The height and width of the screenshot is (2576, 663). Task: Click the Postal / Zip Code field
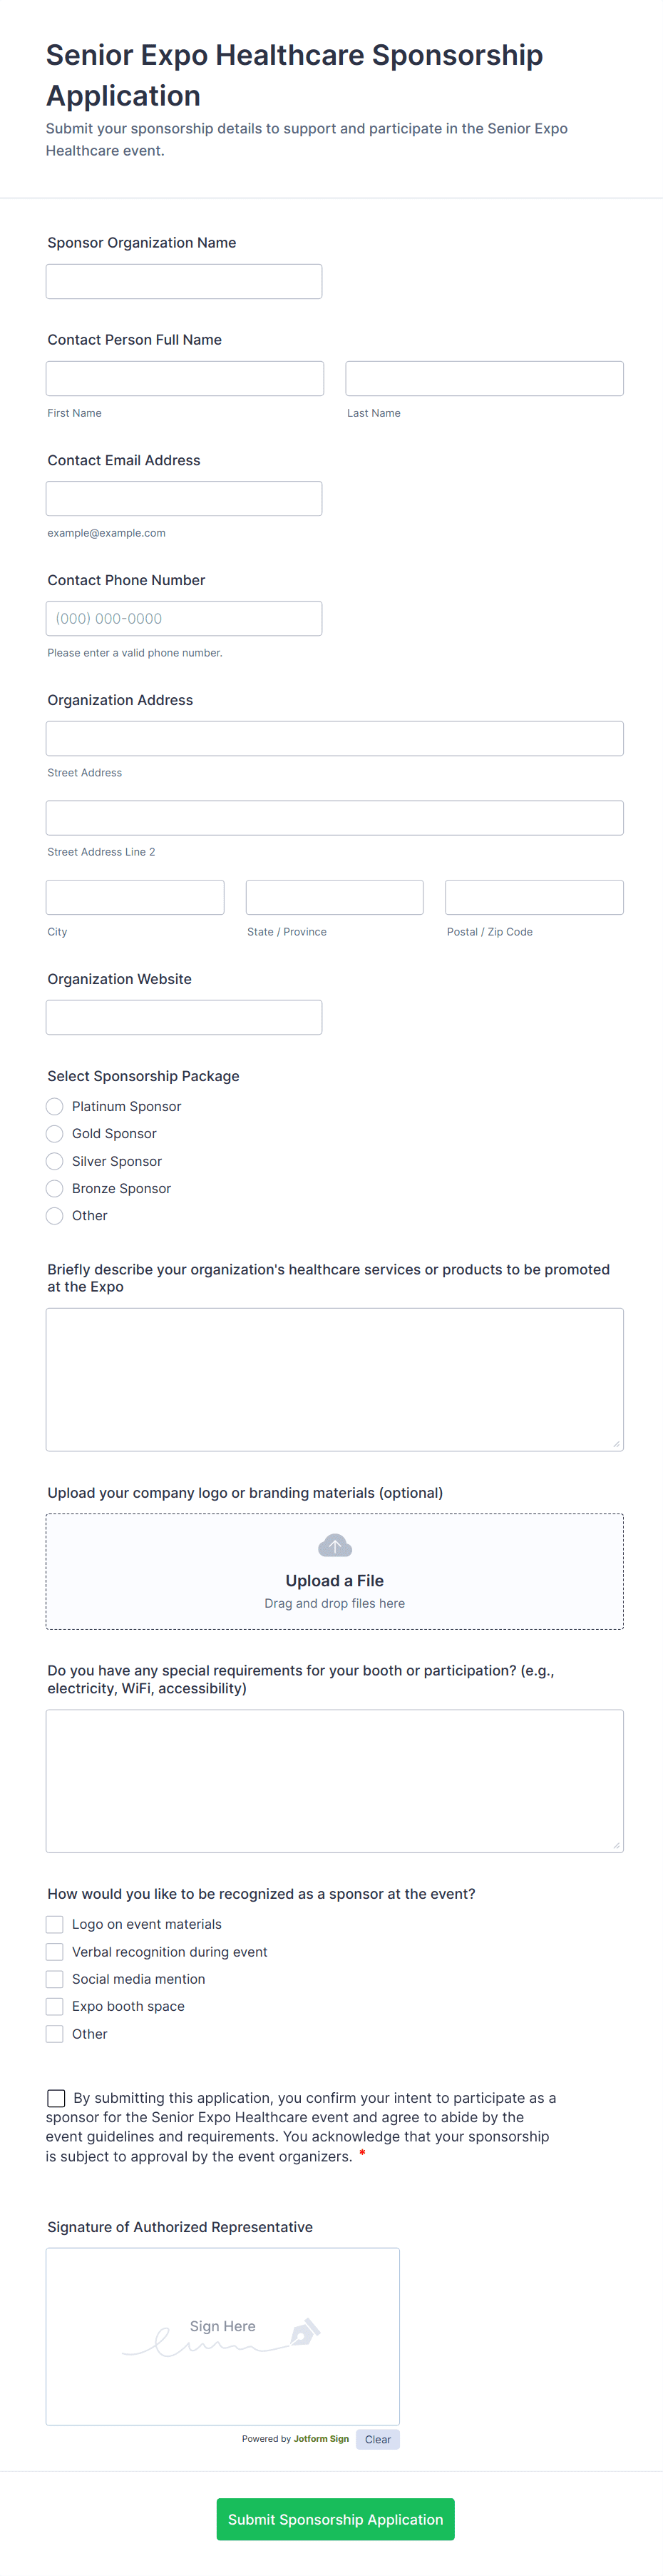[x=533, y=897]
